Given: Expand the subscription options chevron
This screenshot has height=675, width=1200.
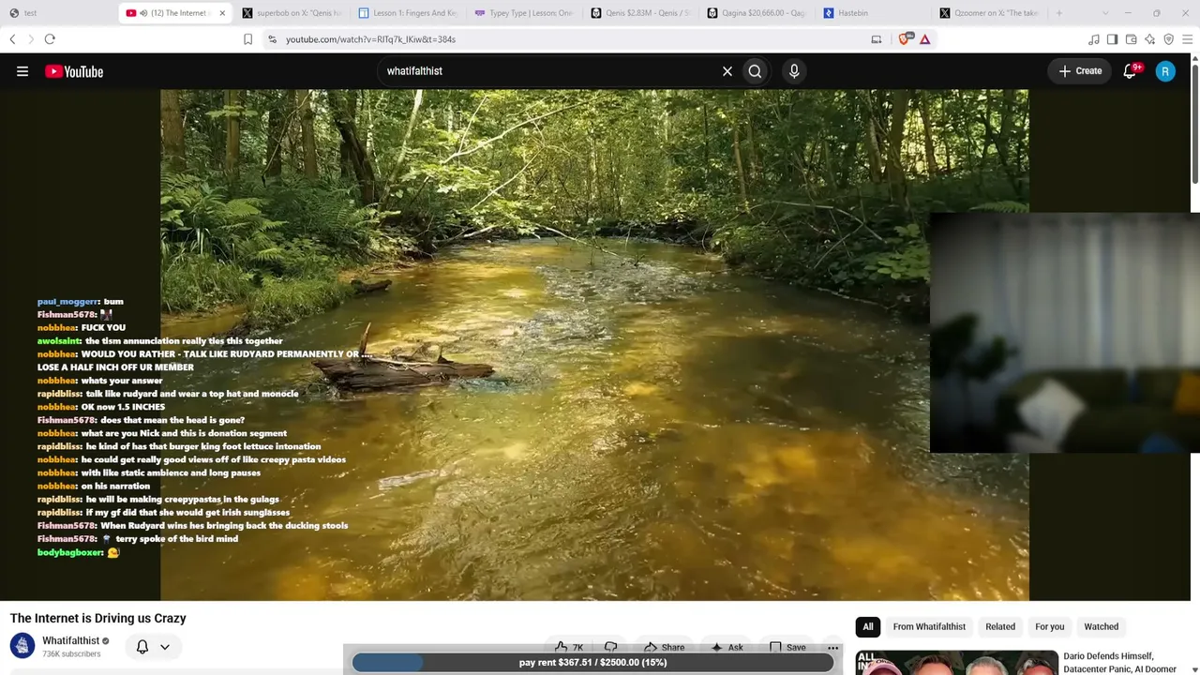Looking at the screenshot, I should [x=165, y=647].
